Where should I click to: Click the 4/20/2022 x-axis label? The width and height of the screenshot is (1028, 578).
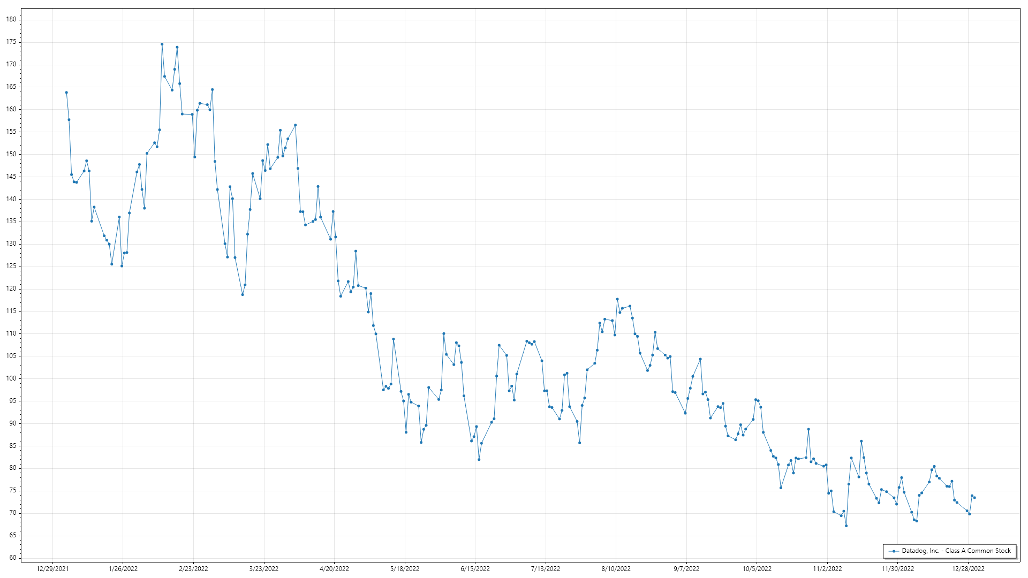click(x=334, y=569)
